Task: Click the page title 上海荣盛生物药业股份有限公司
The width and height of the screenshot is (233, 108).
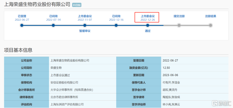Action: point(37,4)
